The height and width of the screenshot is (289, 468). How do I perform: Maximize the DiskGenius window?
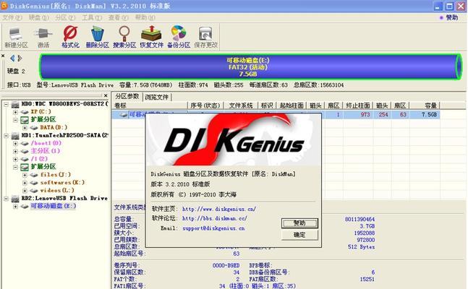coord(449,6)
